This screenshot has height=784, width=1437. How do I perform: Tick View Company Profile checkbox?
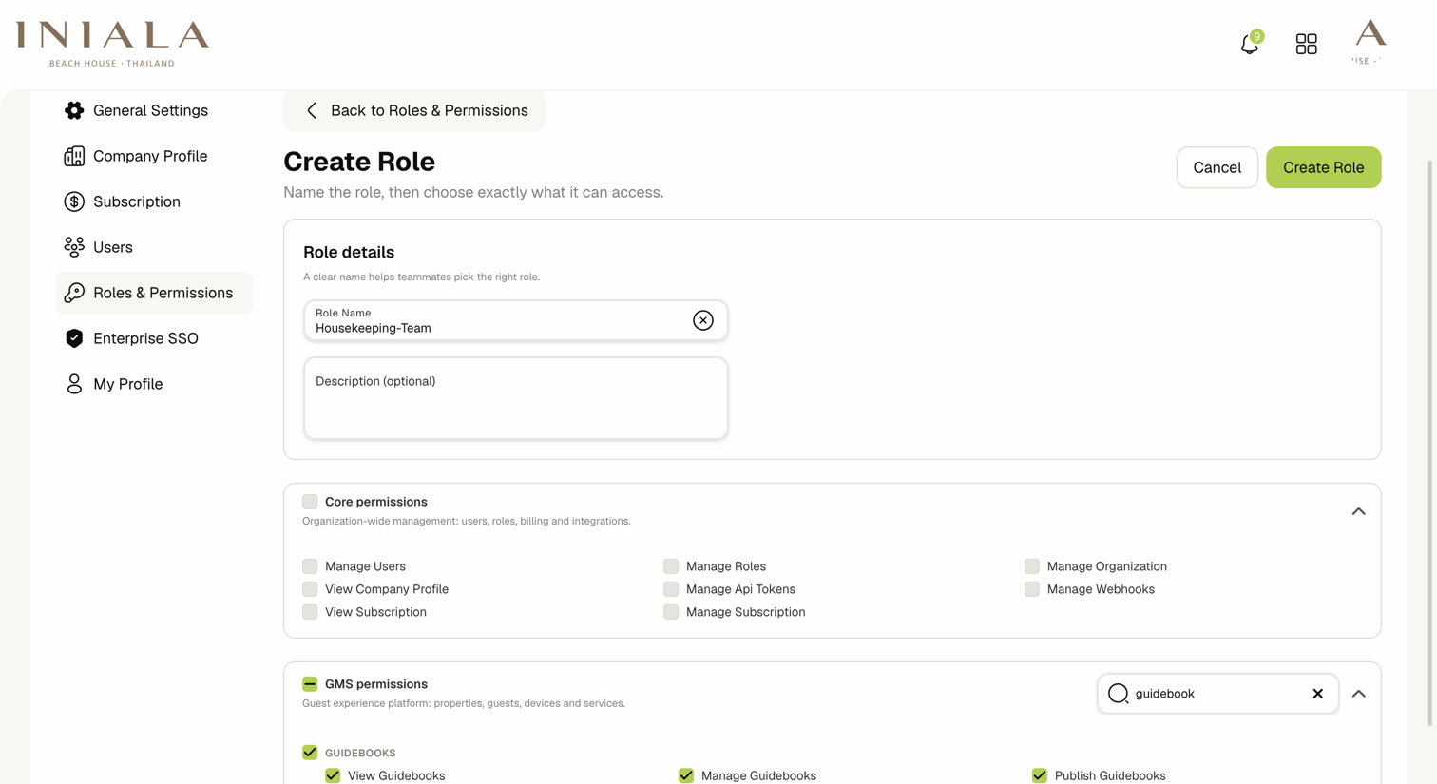click(x=310, y=589)
